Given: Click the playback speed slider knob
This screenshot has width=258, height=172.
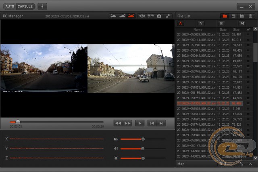Looking at the screenshot, I should [x=143, y=139].
